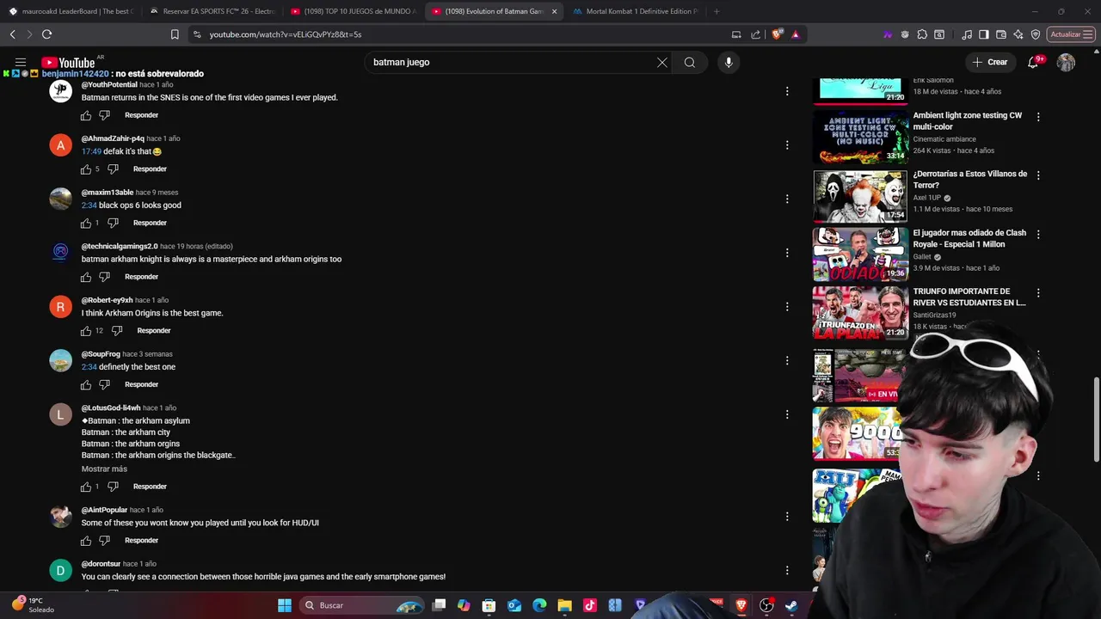Screen dimensions: 1101x619
Task: Open TRIUNFO IMPORTANTE DE RIVER video title
Action: [969, 297]
